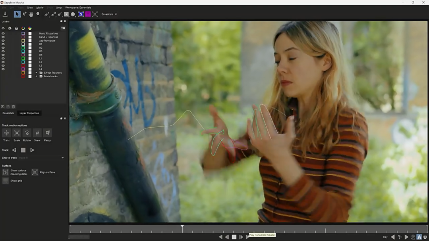Toggle Show grid in Surface section
Viewport: 429px width, 241px height.
click(x=5, y=181)
